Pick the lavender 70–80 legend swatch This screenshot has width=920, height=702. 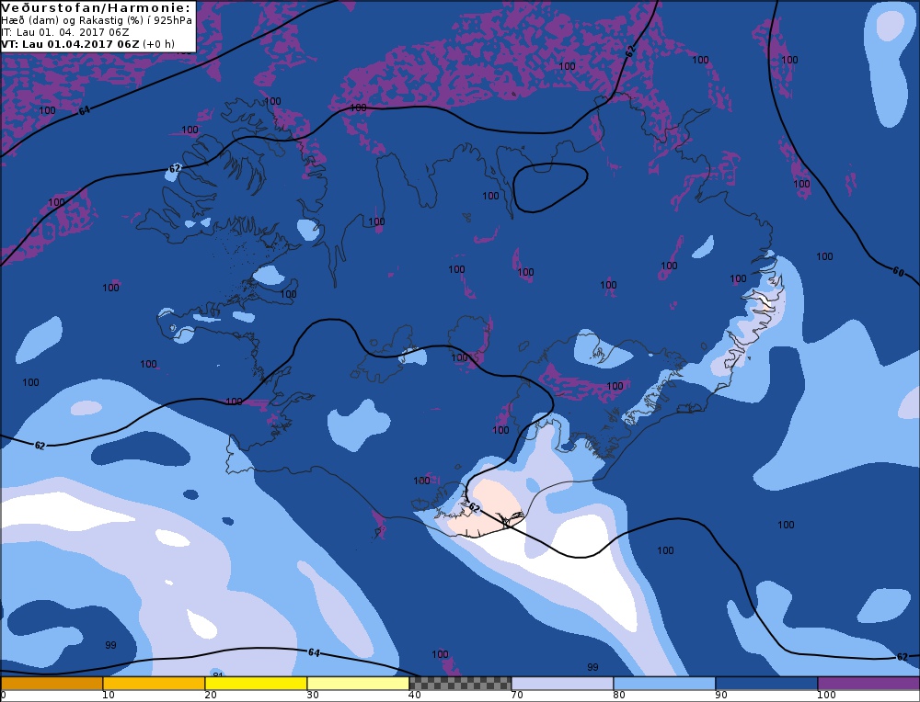tap(562, 684)
